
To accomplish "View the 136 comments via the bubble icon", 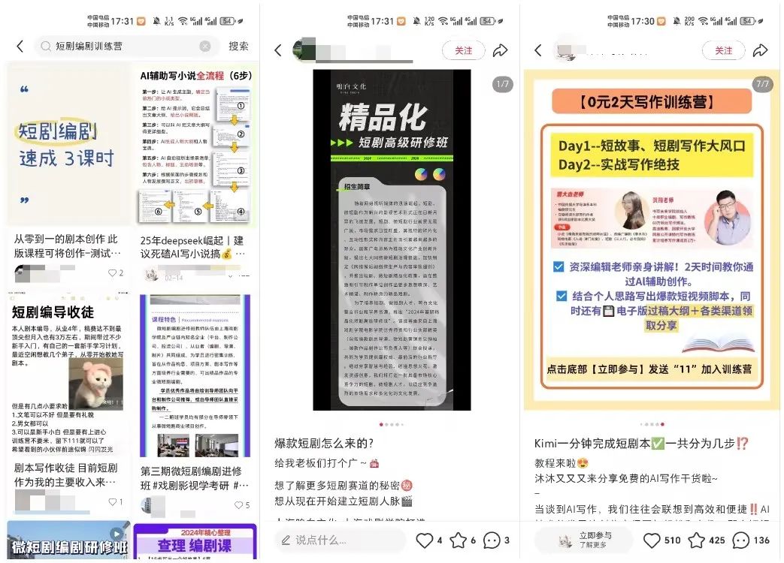I will (741, 540).
